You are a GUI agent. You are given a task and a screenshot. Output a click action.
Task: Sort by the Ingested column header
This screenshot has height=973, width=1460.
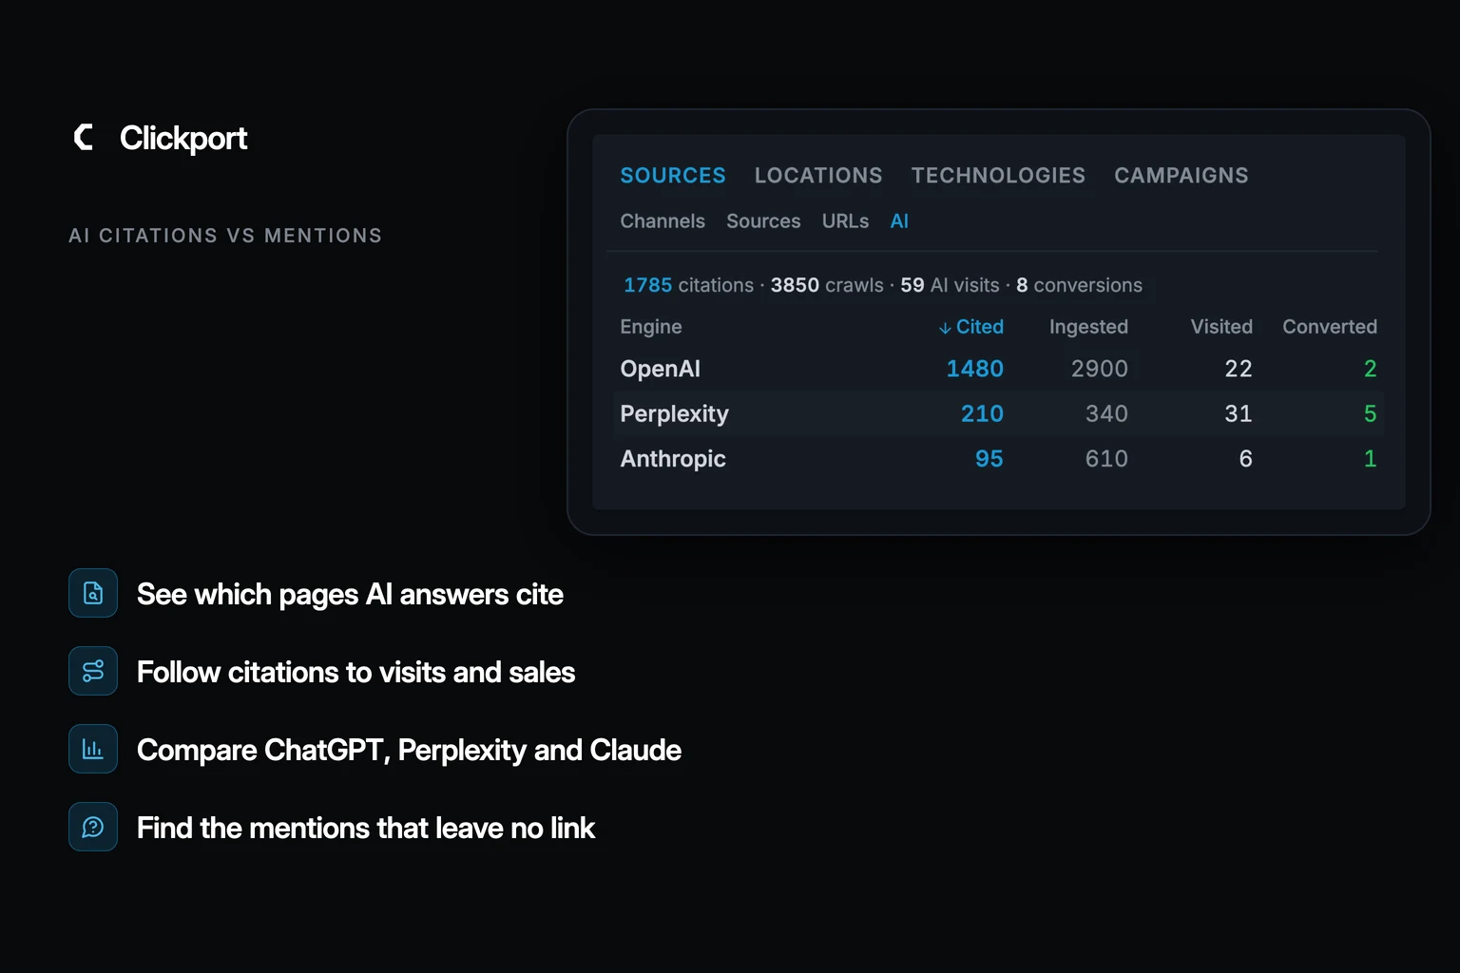[1088, 327]
